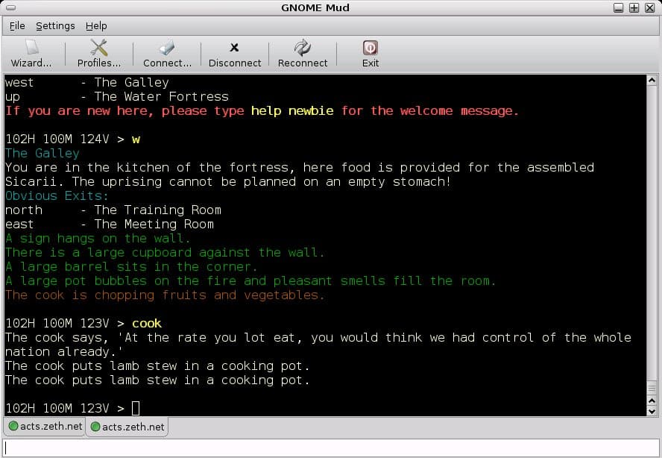This screenshot has height=458, width=662.
Task: Click the 'west - The Galley' line at top
Action: (87, 82)
